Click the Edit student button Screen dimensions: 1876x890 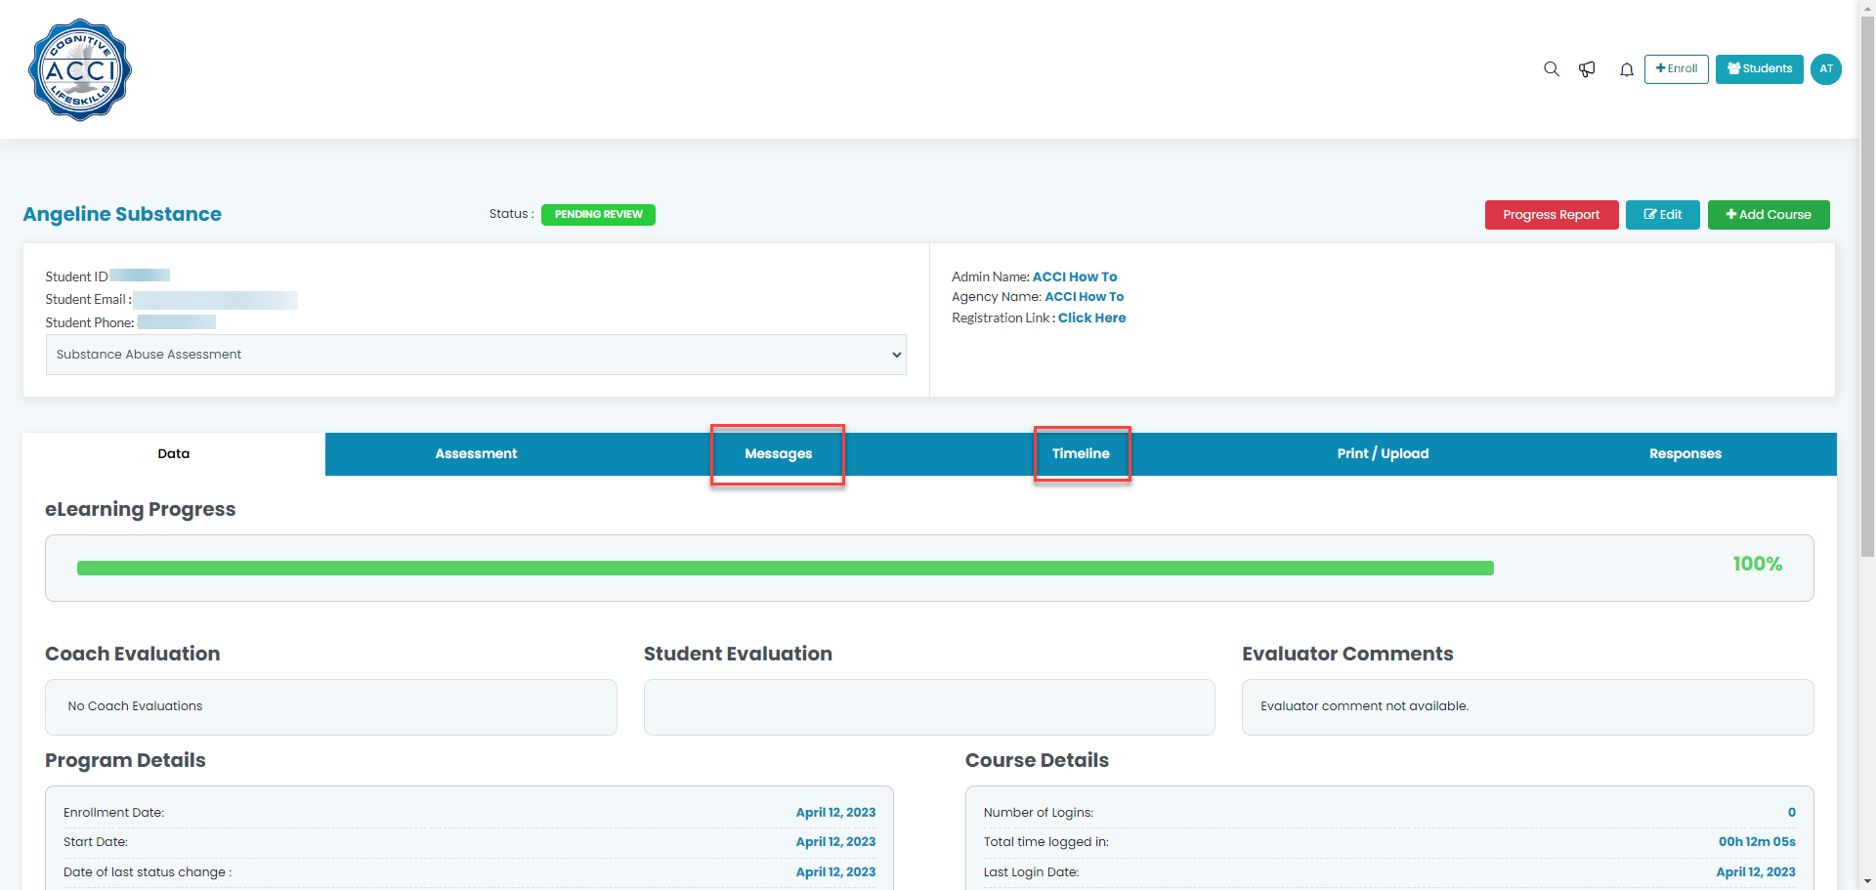point(1662,215)
